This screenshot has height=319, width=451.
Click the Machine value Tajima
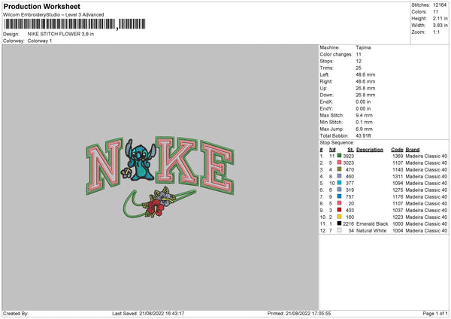point(363,47)
